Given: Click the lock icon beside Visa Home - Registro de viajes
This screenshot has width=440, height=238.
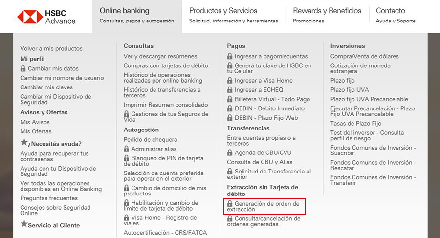Looking at the screenshot, I should click(126, 217).
